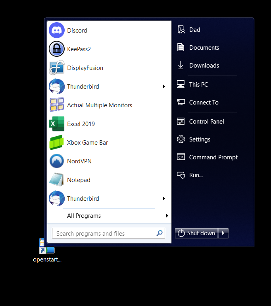Click the Documents page icon
This screenshot has height=306, width=271.
pyautogui.click(x=181, y=47)
